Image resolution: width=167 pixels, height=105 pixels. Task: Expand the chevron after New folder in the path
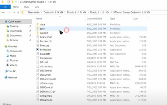[42, 12]
